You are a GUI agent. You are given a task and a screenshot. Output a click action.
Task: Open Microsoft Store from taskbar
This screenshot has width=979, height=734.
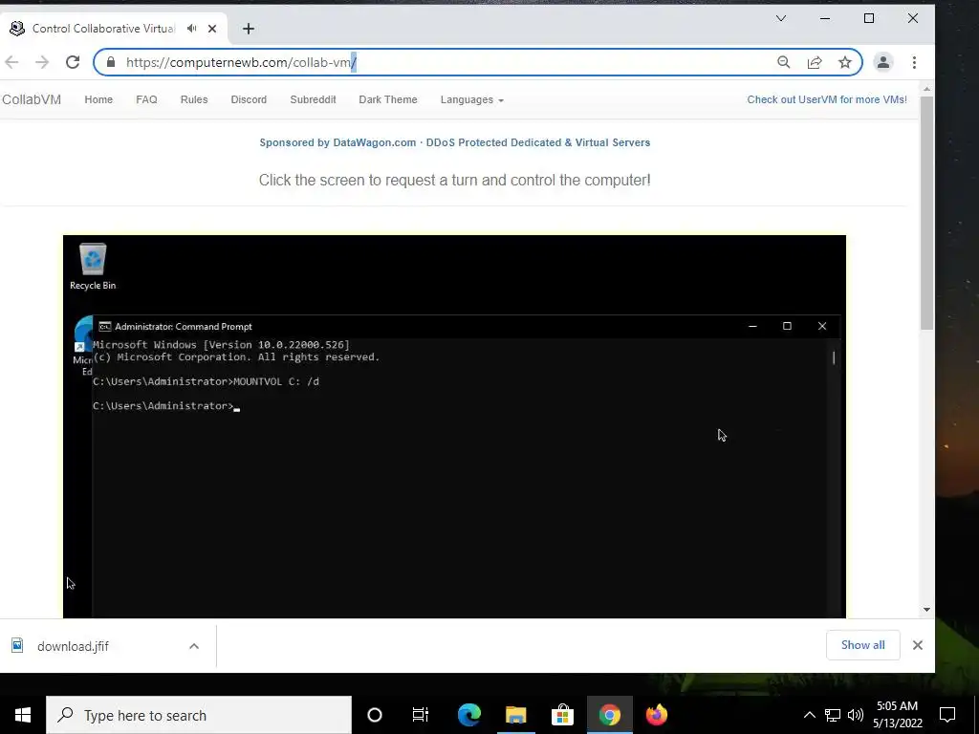click(x=562, y=715)
